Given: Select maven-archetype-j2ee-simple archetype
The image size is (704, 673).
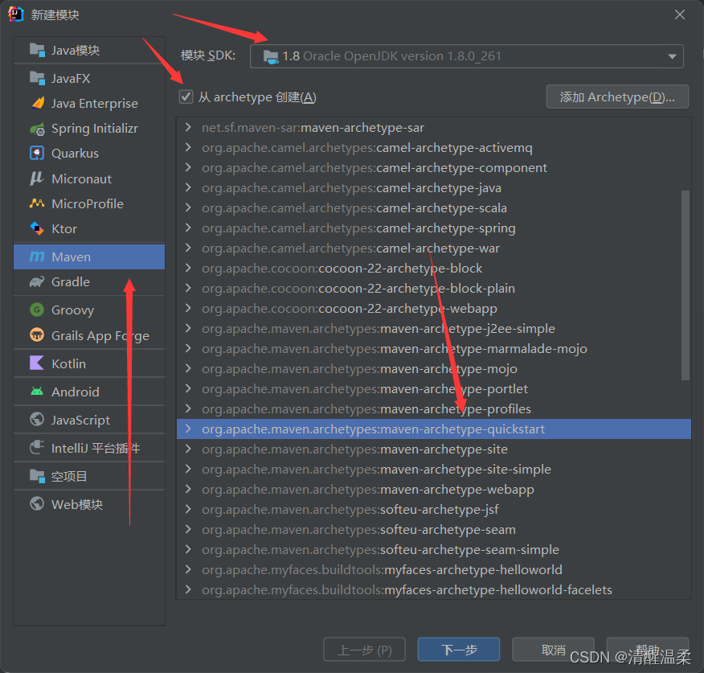Looking at the screenshot, I should click(433, 328).
